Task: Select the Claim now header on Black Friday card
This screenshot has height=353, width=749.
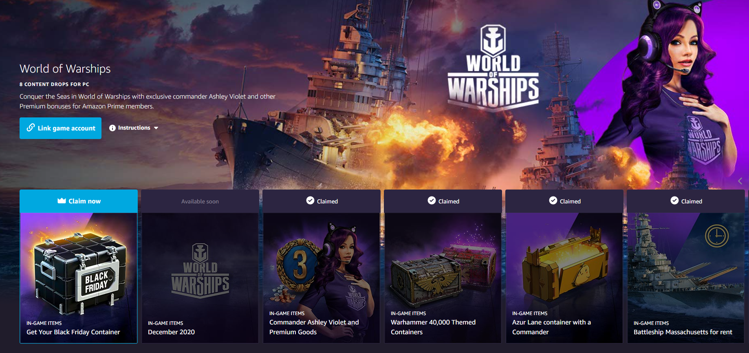Action: tap(79, 201)
